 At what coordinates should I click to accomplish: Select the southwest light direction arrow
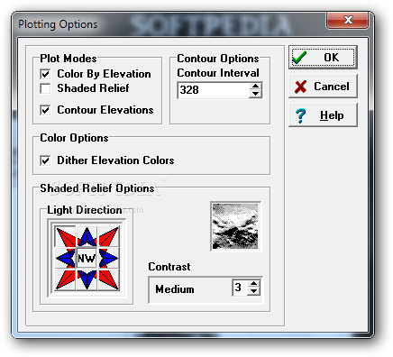click(x=66, y=279)
